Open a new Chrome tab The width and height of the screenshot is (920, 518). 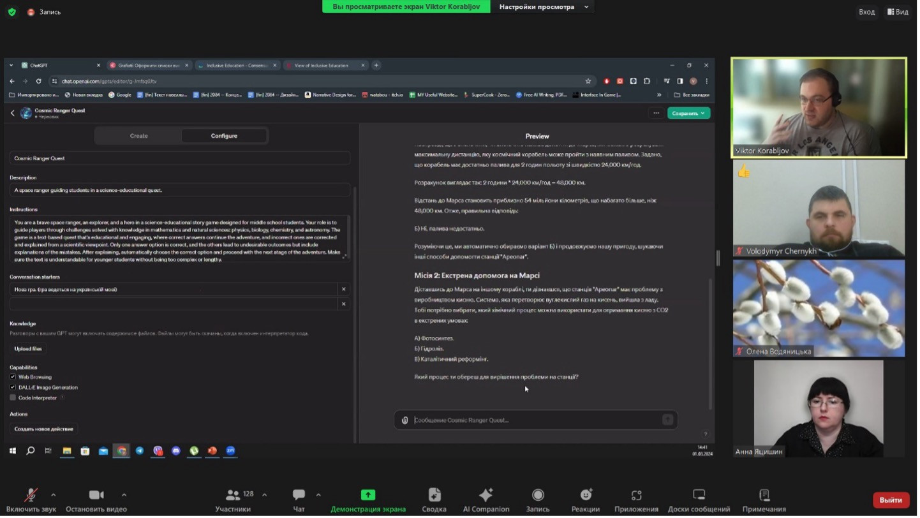pos(376,65)
